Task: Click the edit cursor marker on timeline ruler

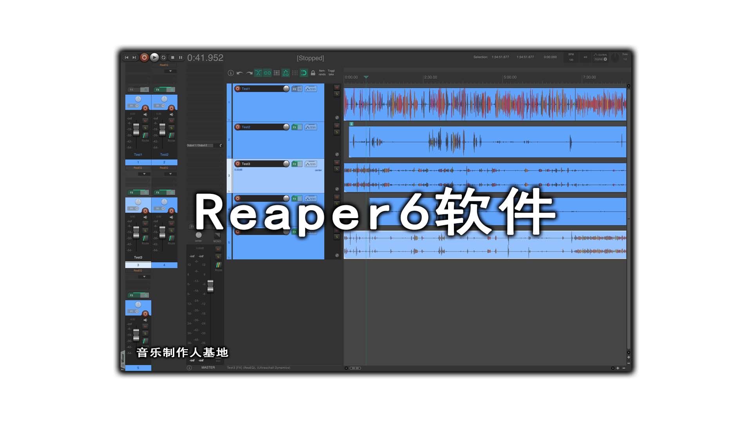Action: point(366,77)
